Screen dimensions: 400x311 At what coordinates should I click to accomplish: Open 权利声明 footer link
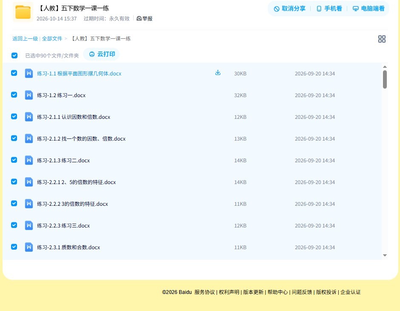(x=229, y=292)
